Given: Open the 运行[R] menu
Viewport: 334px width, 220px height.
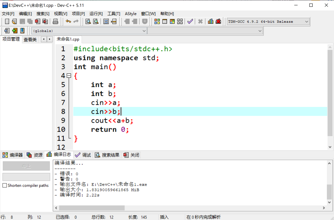Looking at the screenshot, I should click(96, 14).
